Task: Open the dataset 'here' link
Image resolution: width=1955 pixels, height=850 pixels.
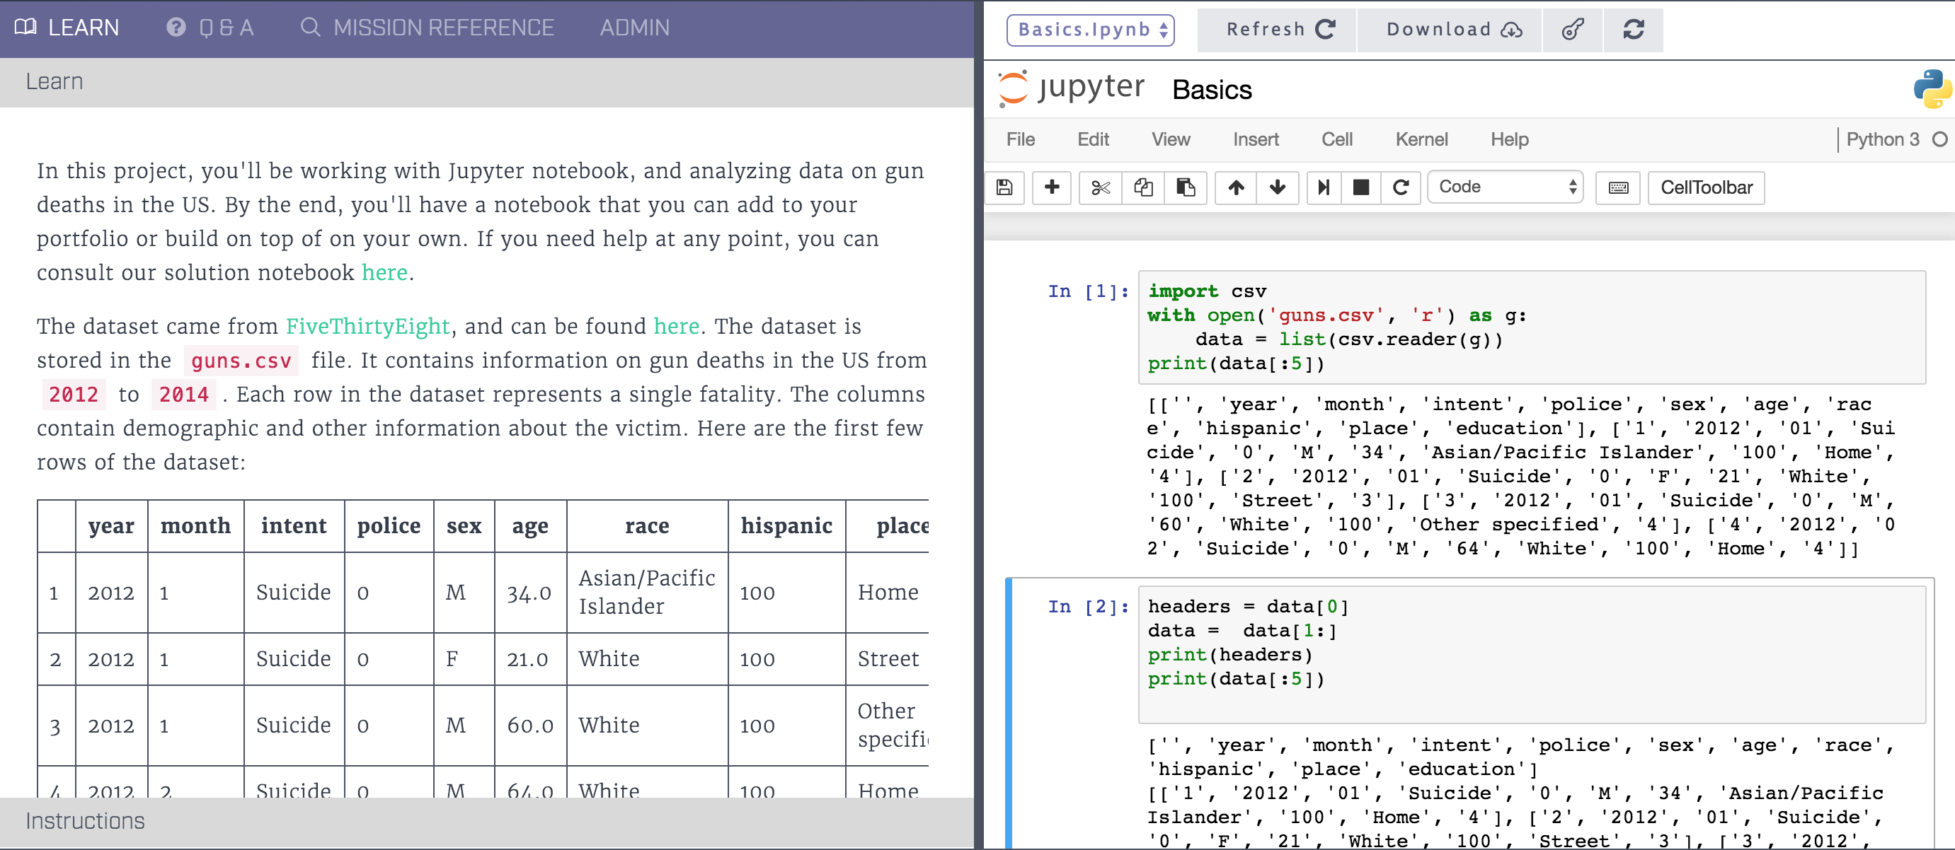Action: pos(676,326)
